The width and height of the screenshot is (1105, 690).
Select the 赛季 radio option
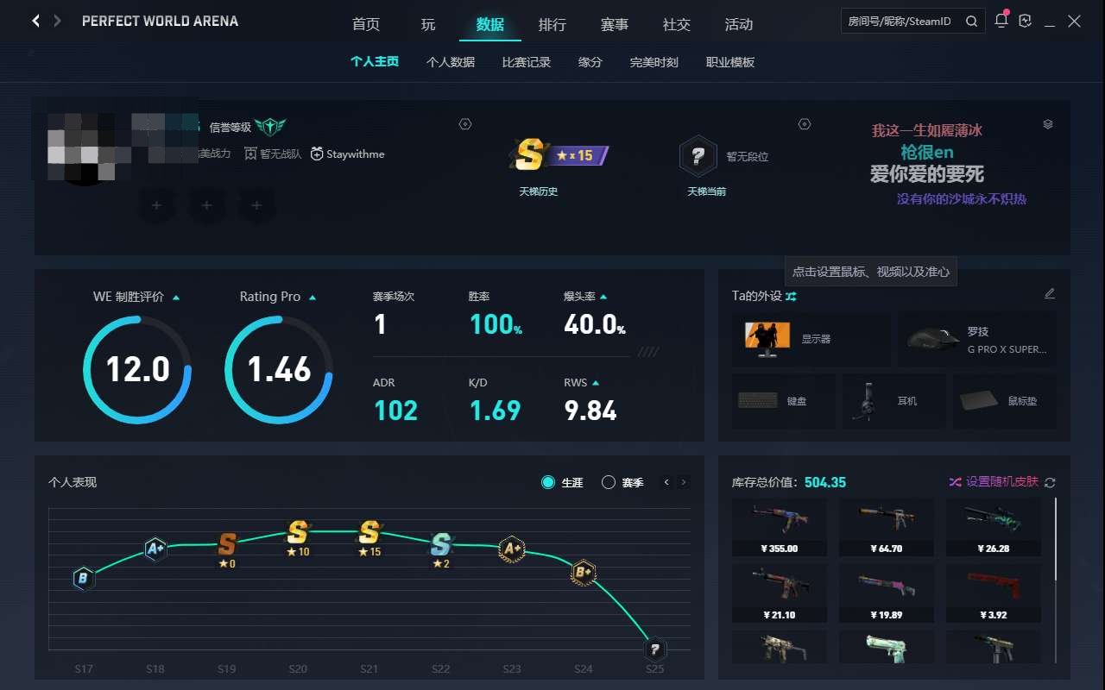(x=609, y=482)
